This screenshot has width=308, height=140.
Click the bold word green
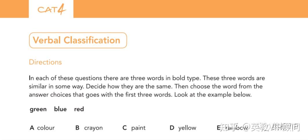pyautogui.click(x=38, y=109)
